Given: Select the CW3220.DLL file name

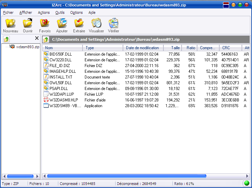Looking at the screenshot, I should click(x=60, y=60).
